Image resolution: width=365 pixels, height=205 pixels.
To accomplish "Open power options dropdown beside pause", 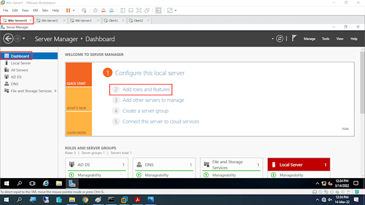I will click(74, 11).
